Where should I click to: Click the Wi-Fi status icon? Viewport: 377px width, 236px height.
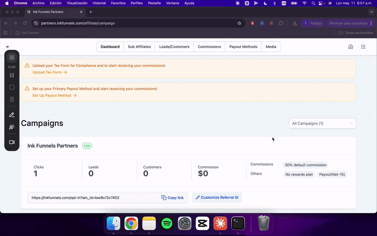(304, 3)
